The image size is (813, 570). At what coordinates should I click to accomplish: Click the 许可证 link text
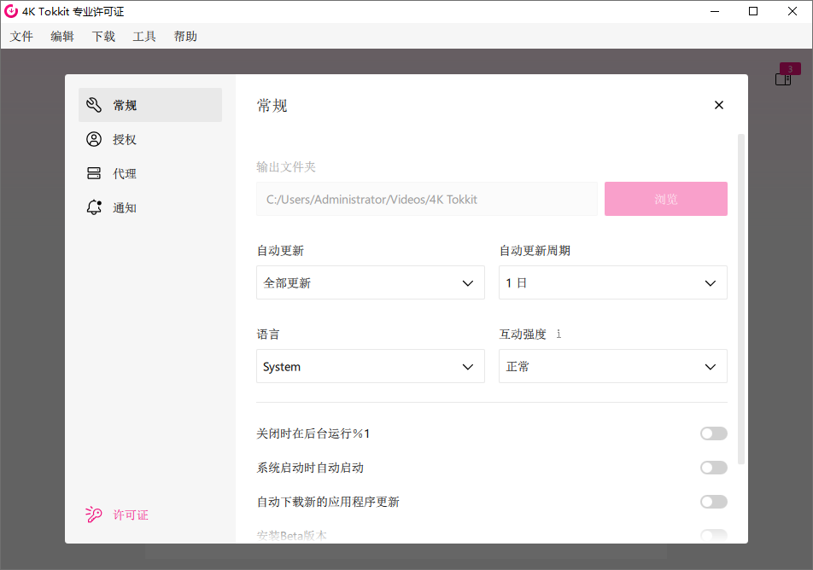click(131, 515)
